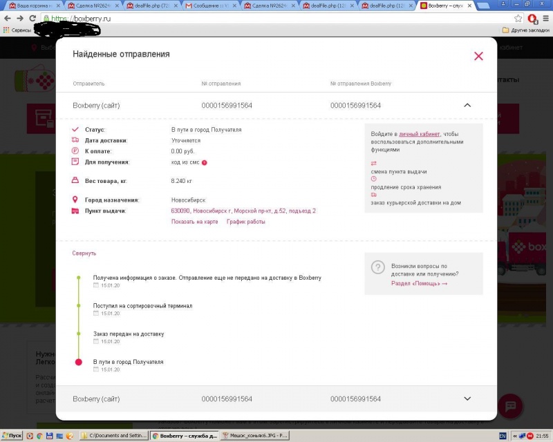Open the Пуск start button
Viewport: 553px width, 442px height.
[12, 436]
